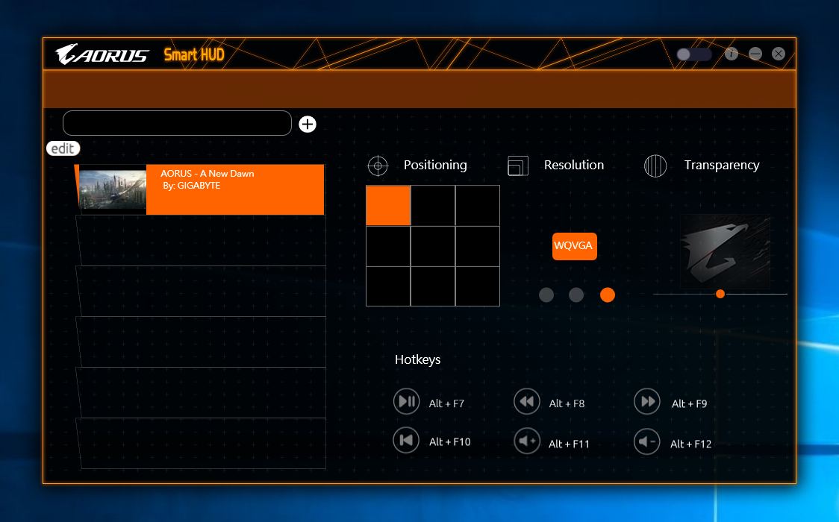Select "AORUS - A New Dawn" title text
This screenshot has height=522, width=839.
click(x=207, y=174)
